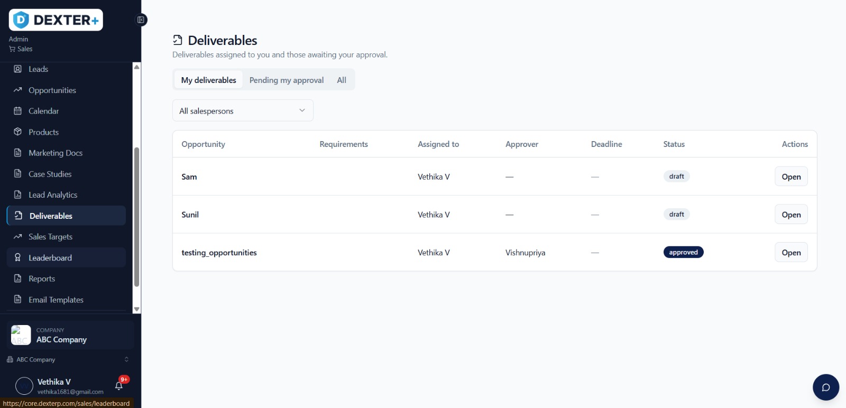
Task: Click the DEXTER+ logo
Action: (x=56, y=20)
